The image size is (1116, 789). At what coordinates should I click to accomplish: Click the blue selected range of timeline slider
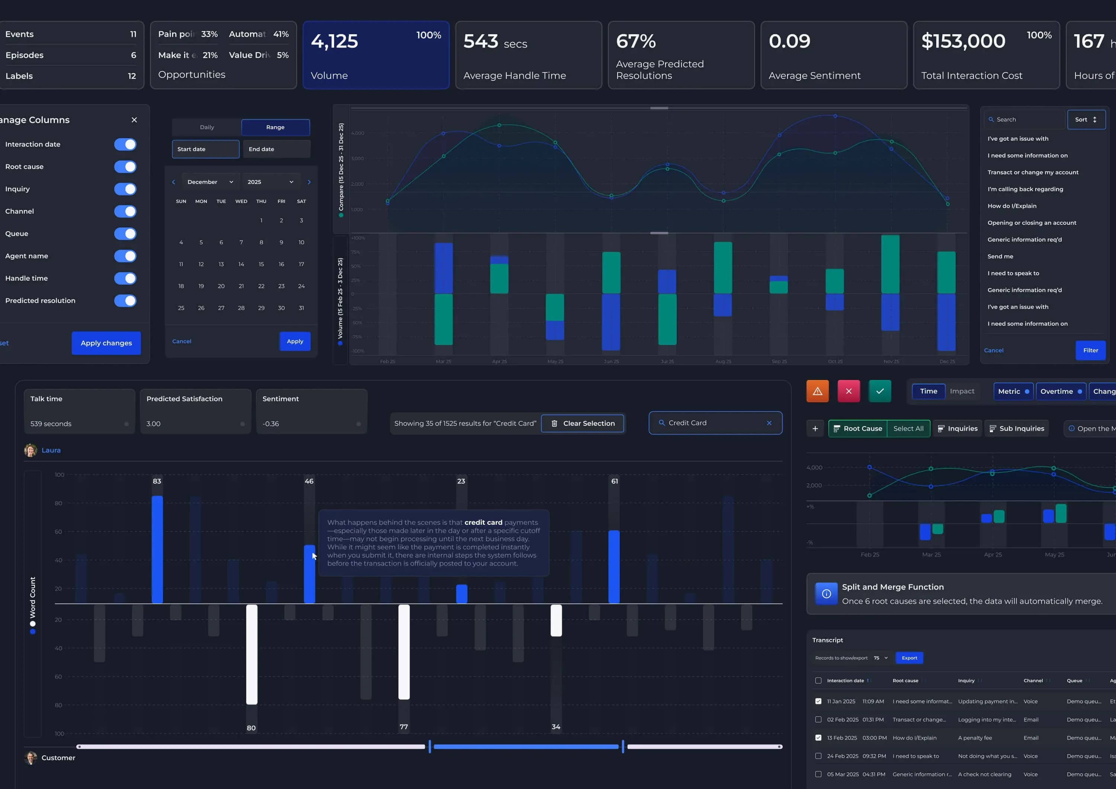click(526, 747)
